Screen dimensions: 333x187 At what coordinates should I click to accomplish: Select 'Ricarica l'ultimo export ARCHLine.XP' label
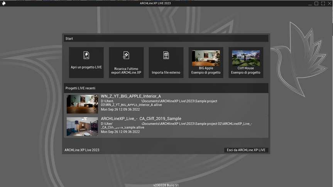pos(126,70)
